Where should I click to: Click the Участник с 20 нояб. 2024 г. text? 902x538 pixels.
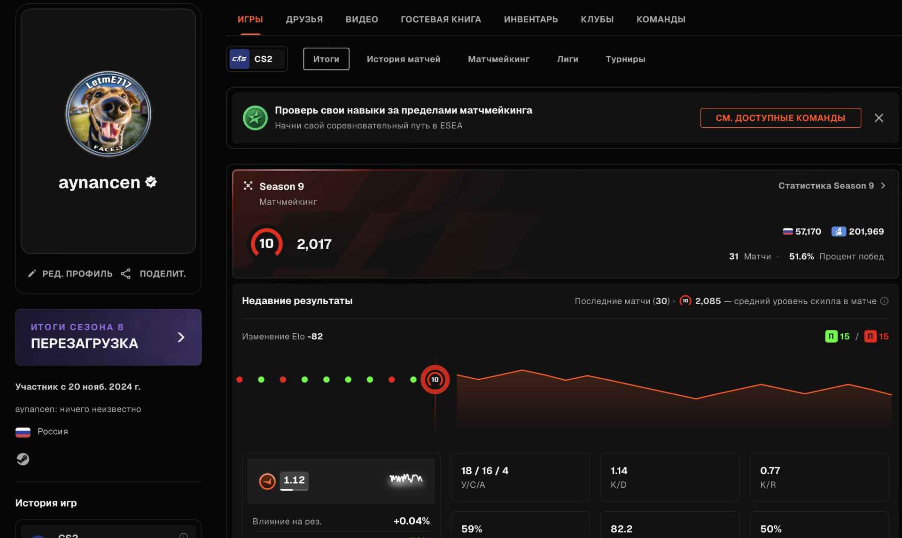pyautogui.click(x=78, y=387)
